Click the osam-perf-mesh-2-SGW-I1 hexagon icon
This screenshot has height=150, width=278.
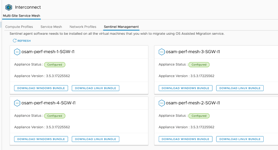[x=162, y=103]
